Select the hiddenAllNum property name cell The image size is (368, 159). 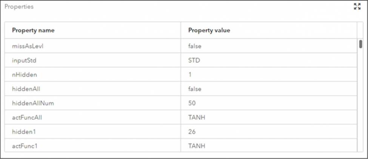(93, 103)
